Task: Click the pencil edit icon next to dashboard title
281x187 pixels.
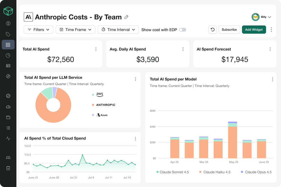Action: pos(126,17)
